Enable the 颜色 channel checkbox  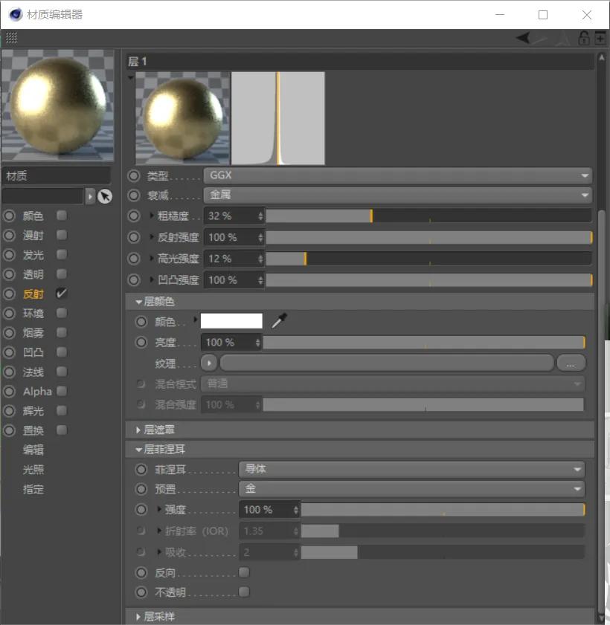(x=62, y=216)
